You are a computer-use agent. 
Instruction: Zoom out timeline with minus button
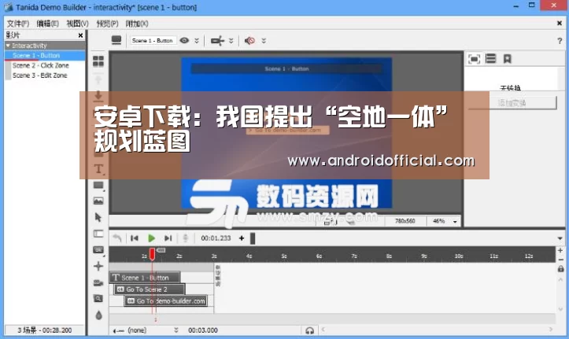(x=560, y=260)
